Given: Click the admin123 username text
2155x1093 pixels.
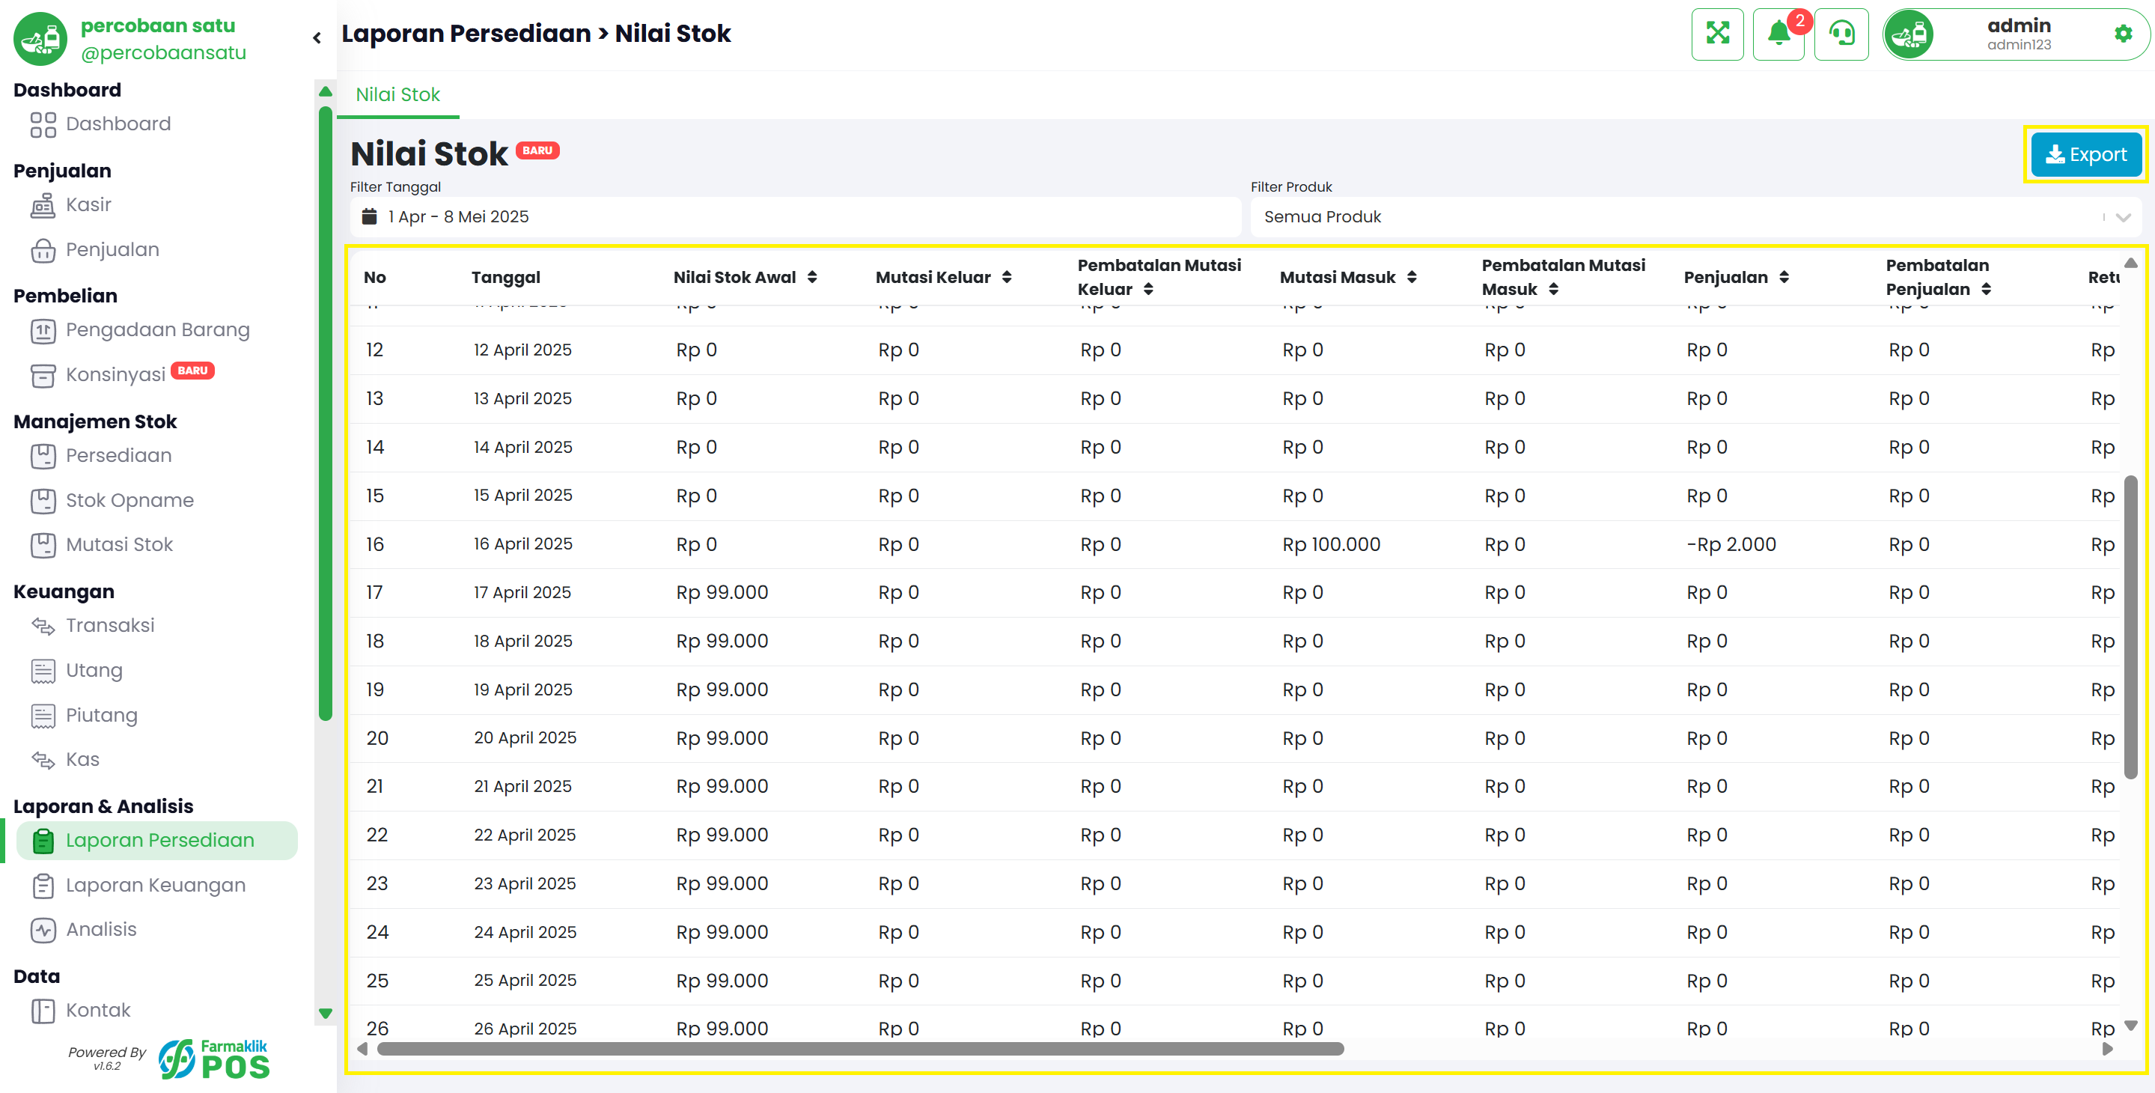Looking at the screenshot, I should point(2019,45).
